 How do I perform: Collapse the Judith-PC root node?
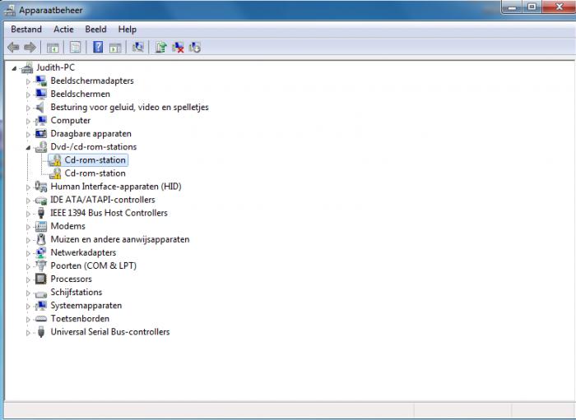click(x=14, y=68)
